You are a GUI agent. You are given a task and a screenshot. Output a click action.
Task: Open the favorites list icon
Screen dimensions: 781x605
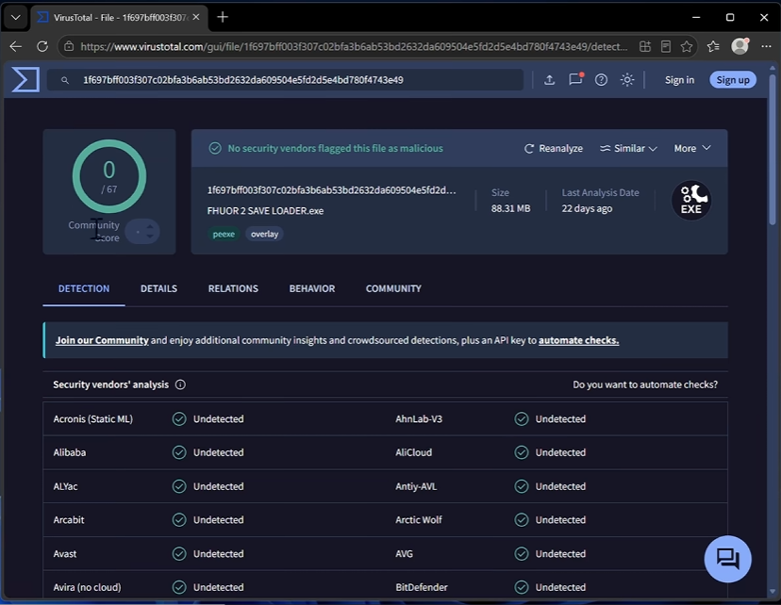(713, 46)
